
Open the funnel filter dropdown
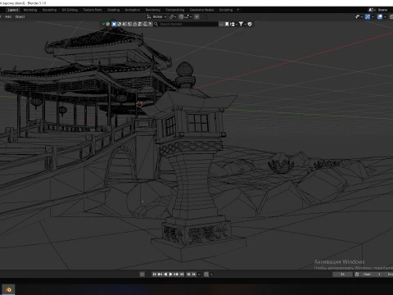click(242, 24)
